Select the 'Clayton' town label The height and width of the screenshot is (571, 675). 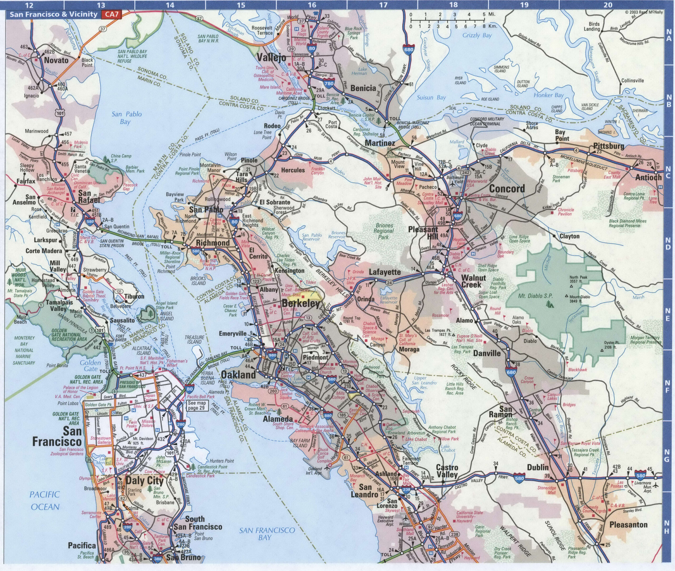[569, 236]
